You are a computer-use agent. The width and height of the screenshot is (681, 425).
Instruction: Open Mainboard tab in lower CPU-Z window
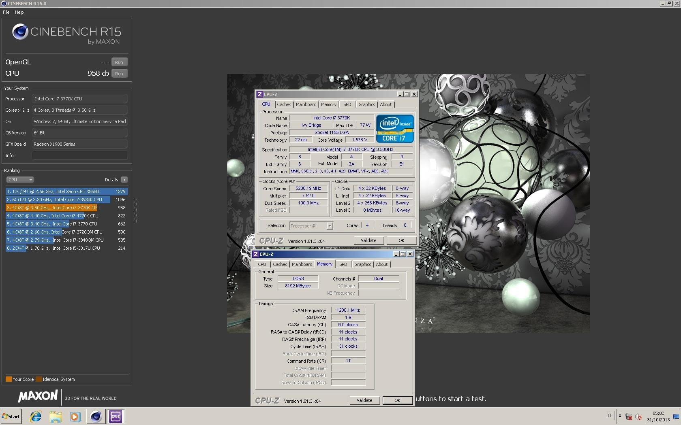[x=302, y=264]
